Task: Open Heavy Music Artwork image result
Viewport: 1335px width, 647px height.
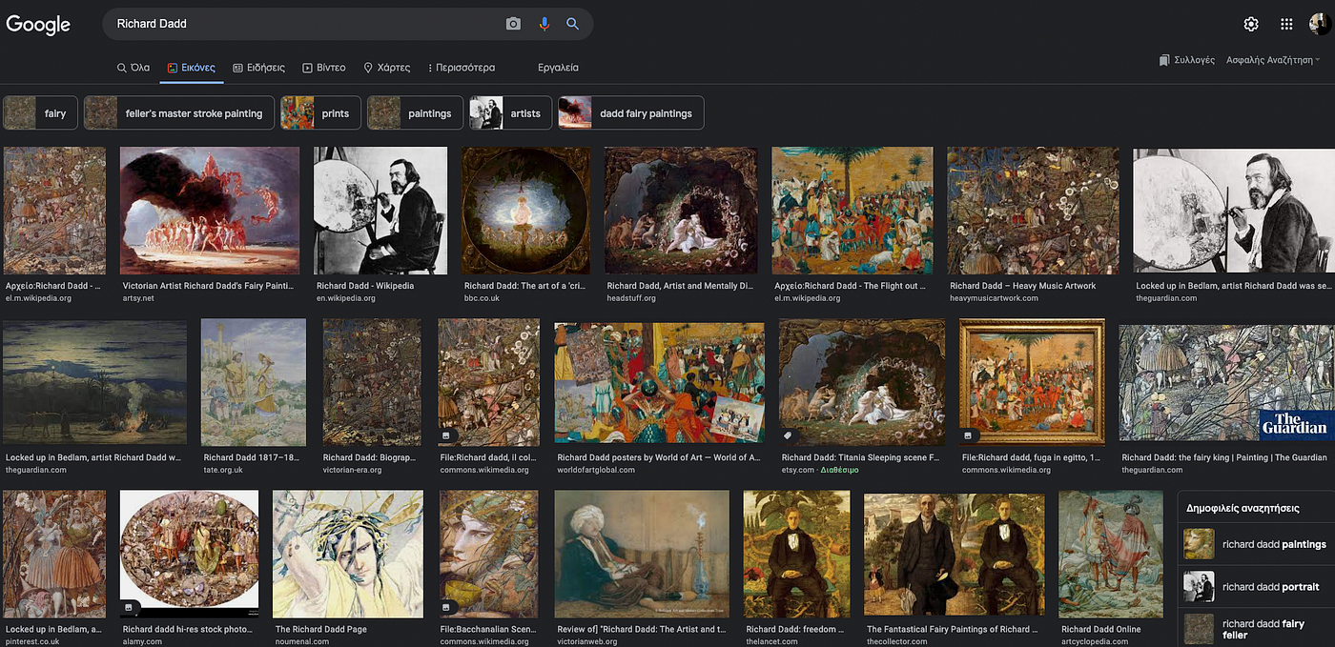Action: (1033, 210)
